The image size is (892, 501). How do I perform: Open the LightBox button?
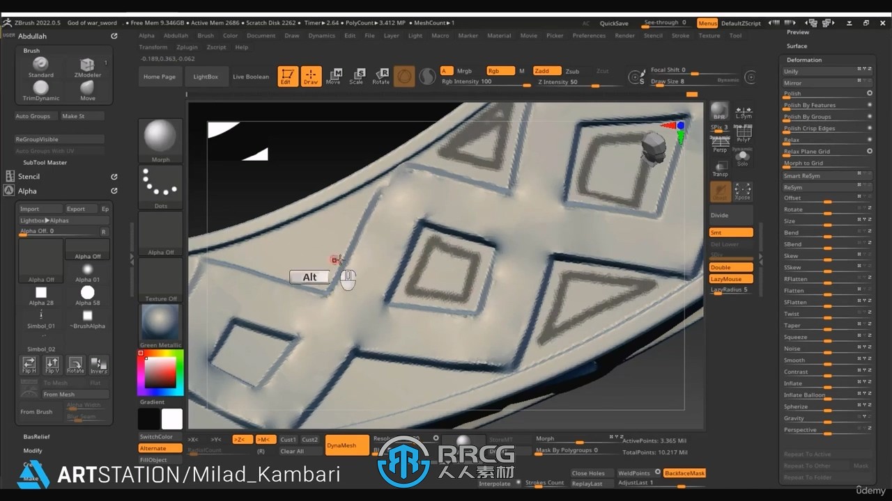click(x=206, y=77)
